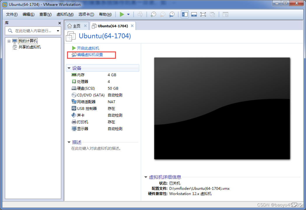Close the 库 library panel
The image size is (306, 210).
click(x=60, y=23)
